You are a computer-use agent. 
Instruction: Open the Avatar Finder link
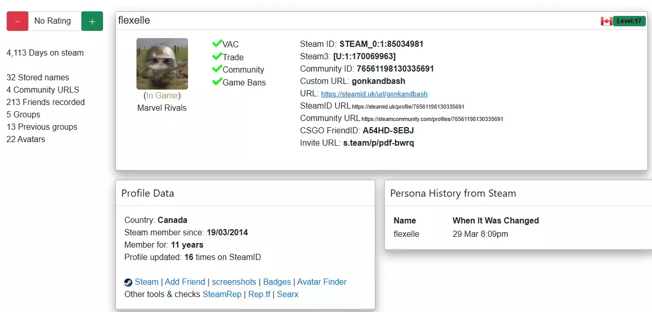[322, 282]
